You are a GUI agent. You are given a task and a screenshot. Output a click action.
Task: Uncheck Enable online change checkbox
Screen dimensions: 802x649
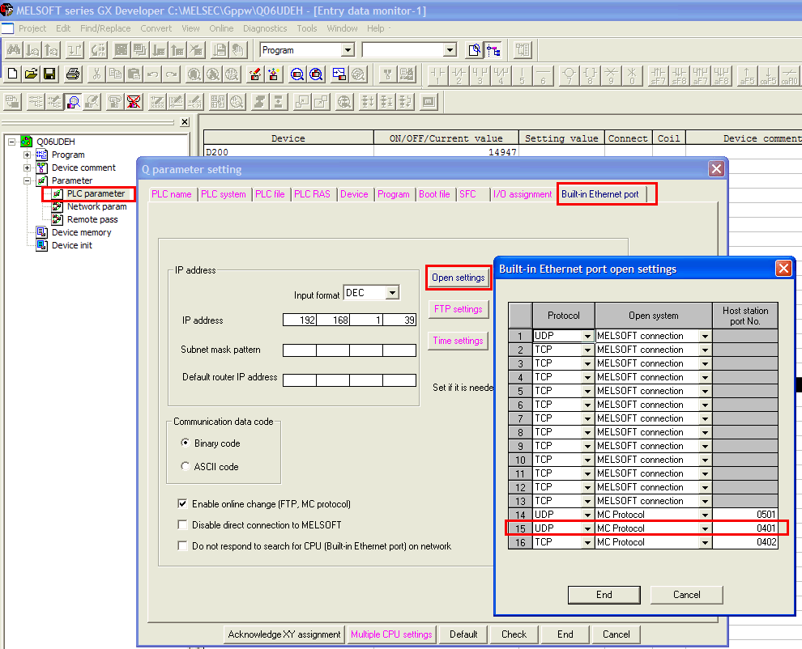[x=182, y=504]
